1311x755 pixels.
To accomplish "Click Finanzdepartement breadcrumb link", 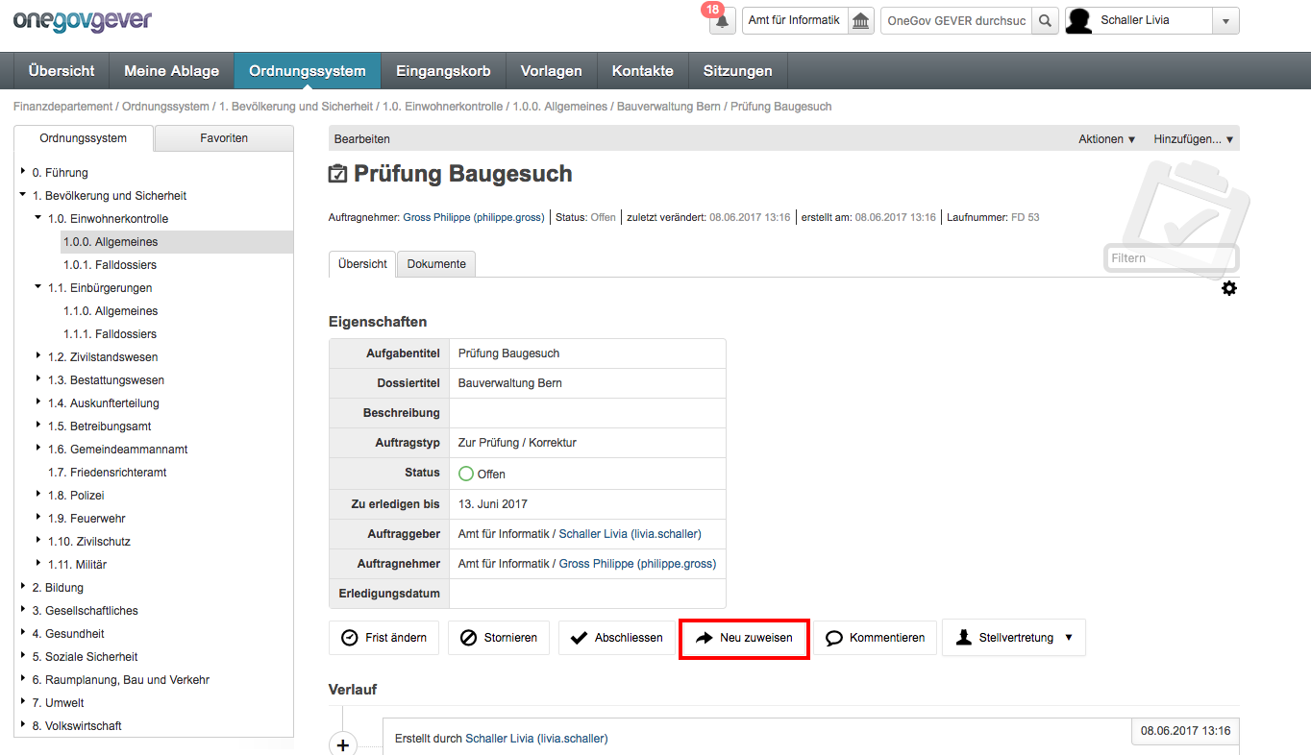I will pyautogui.click(x=63, y=107).
